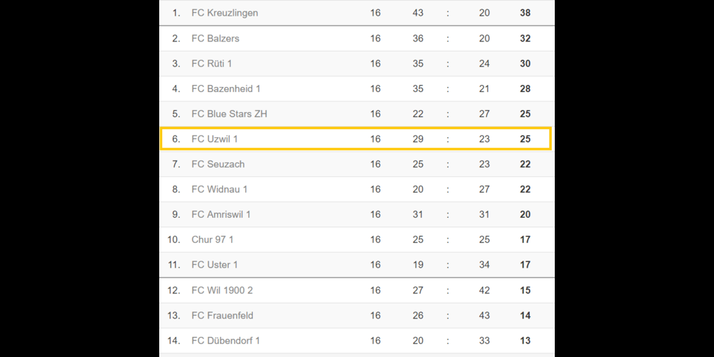Go to FC Amriswil 1 team name

pos(221,214)
